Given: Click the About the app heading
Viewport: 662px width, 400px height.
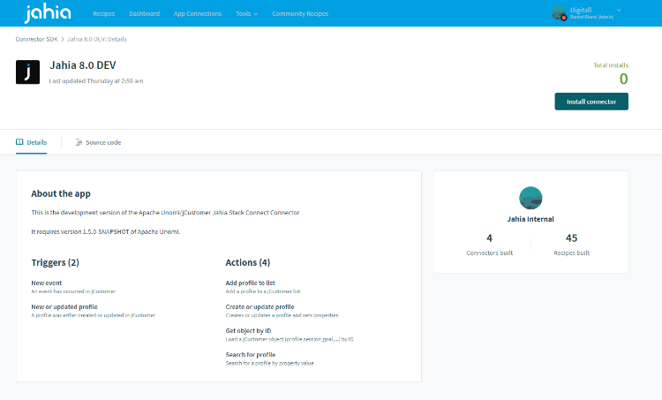Looking at the screenshot, I should click(x=61, y=193).
